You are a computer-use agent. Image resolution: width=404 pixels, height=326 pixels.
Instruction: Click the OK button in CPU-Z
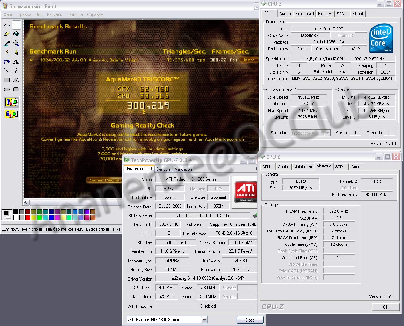tap(385, 307)
